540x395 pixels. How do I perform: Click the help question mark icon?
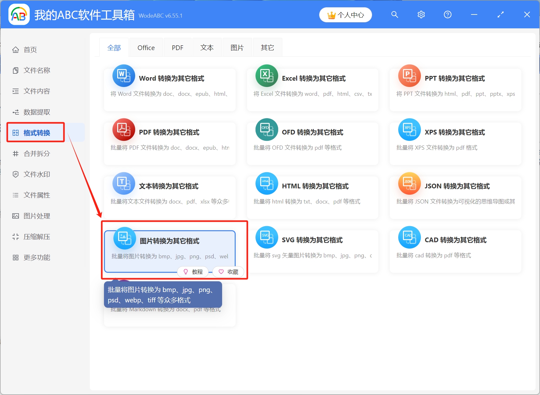point(447,15)
